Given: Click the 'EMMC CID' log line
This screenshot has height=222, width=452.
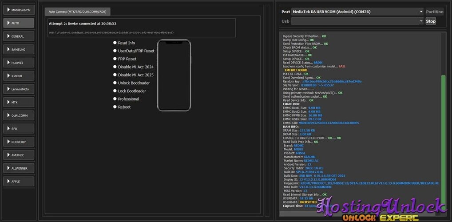Looking at the screenshot, I should (321, 123).
